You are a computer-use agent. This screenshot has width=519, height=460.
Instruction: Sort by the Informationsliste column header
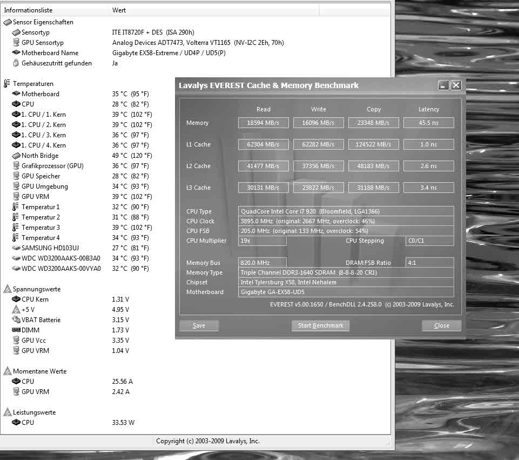(x=55, y=10)
